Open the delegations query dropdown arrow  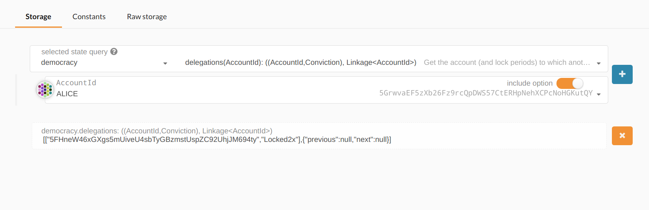click(598, 63)
